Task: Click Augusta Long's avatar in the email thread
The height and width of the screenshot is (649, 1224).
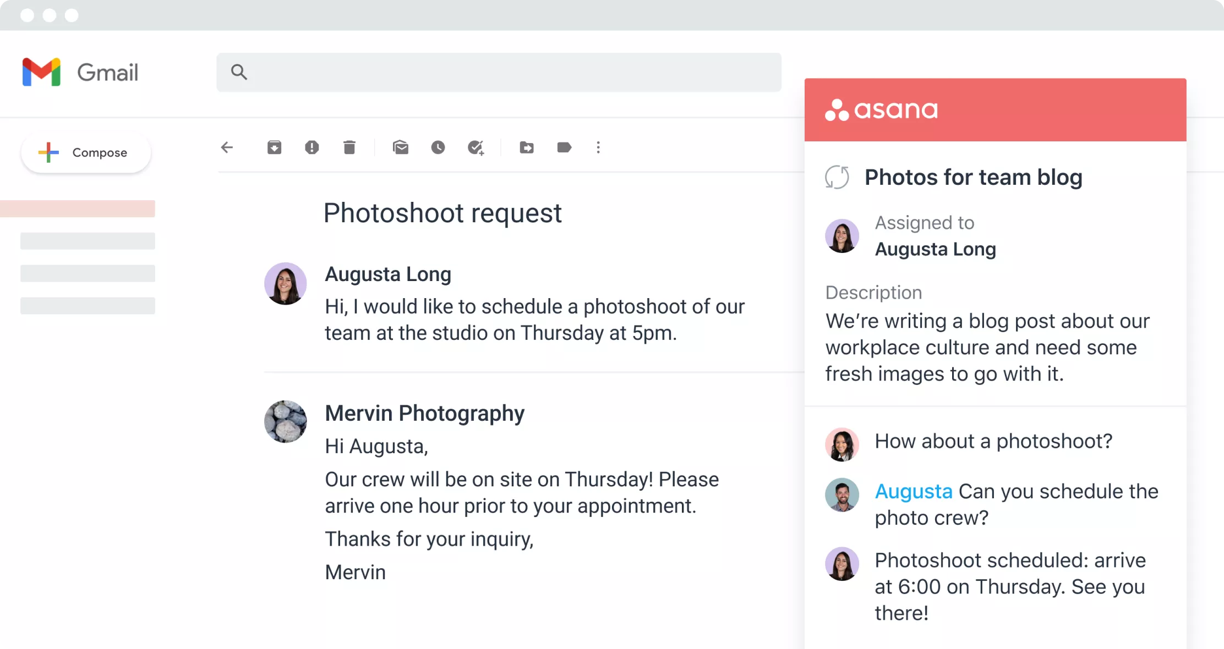Action: 285,284
